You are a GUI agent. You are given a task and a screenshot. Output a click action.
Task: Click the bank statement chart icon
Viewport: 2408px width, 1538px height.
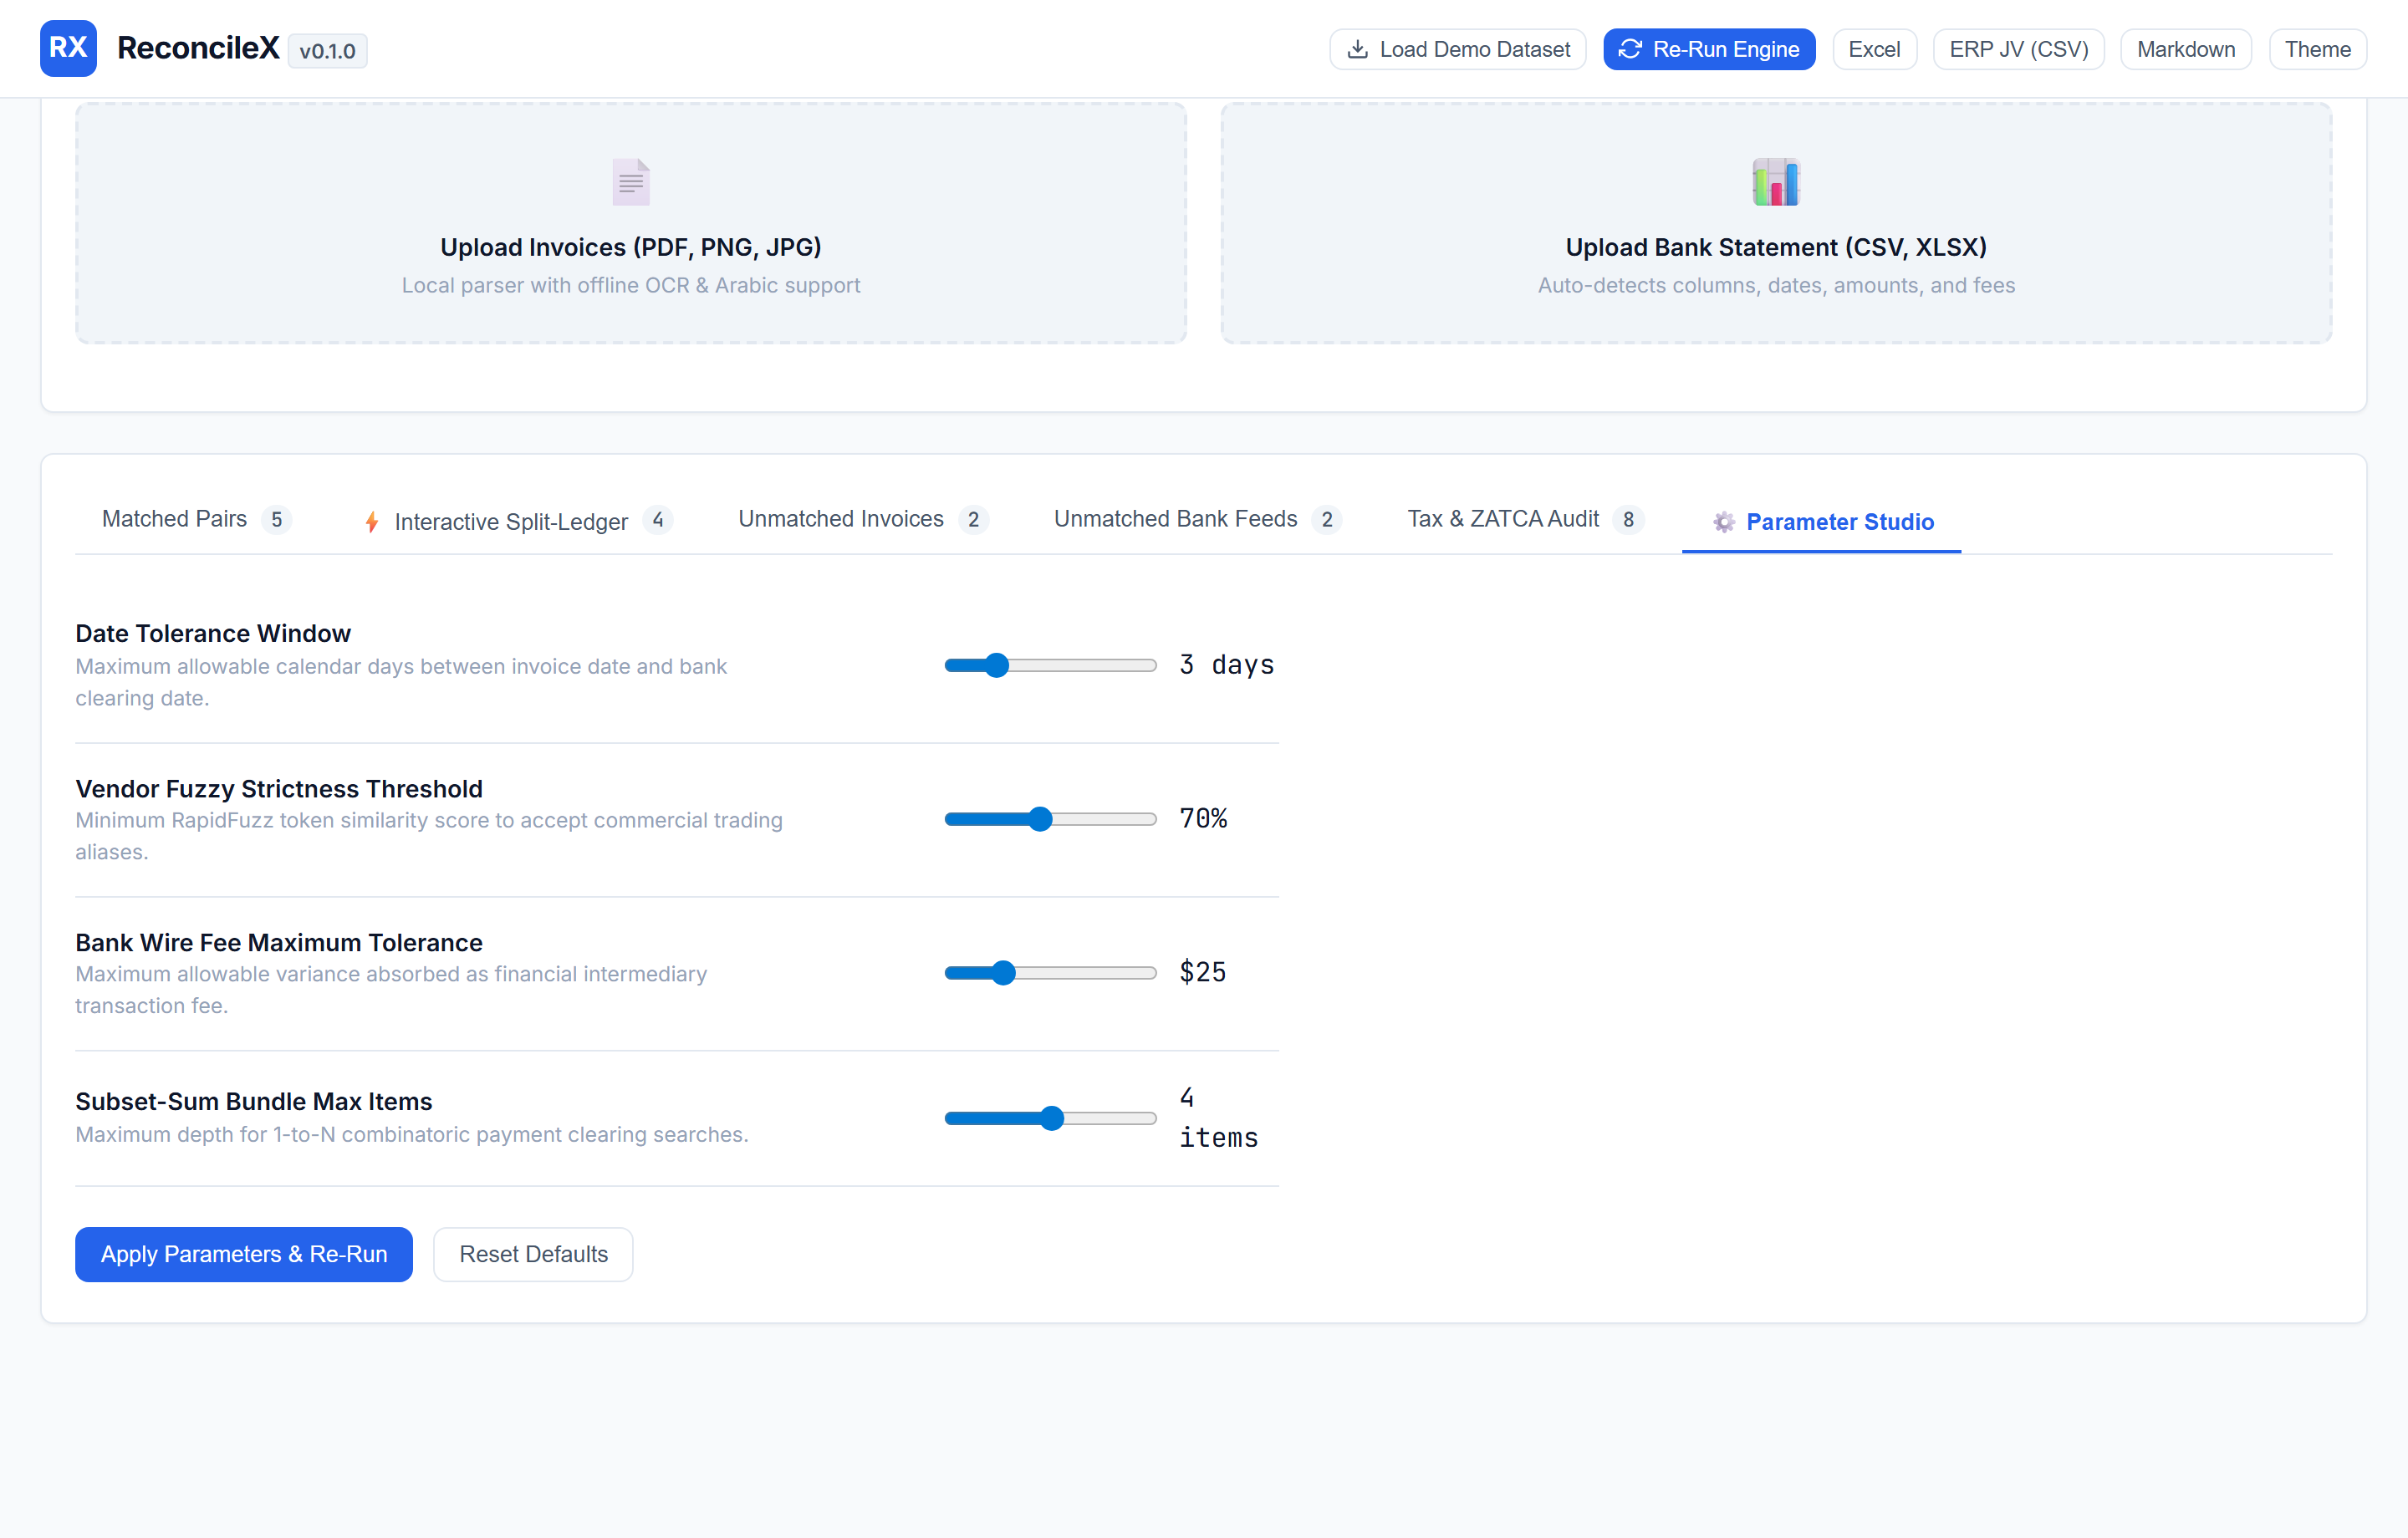1776,182
